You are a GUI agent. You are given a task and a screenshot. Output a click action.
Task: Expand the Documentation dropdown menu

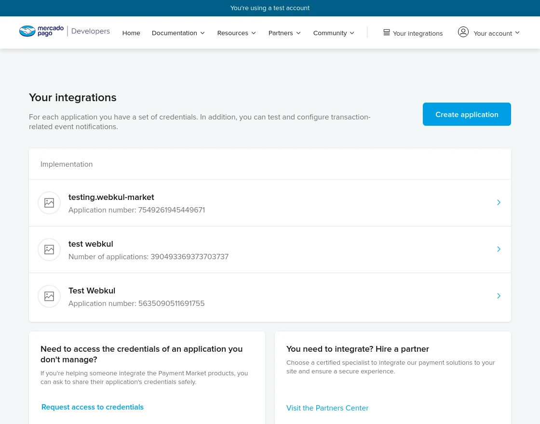(x=178, y=33)
